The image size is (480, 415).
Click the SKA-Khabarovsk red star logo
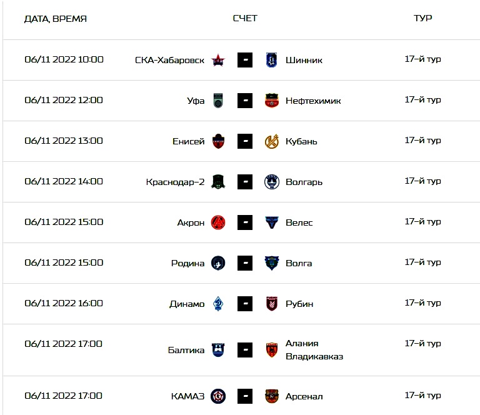click(x=218, y=60)
